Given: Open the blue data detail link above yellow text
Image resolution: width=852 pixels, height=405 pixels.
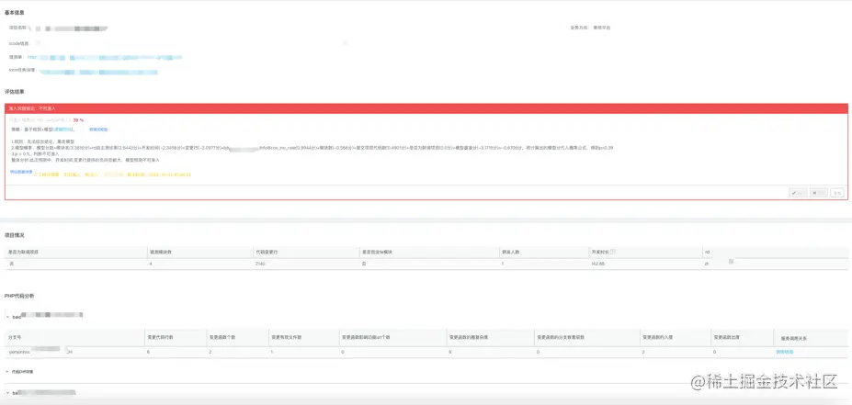Looking at the screenshot, I should (x=21, y=172).
